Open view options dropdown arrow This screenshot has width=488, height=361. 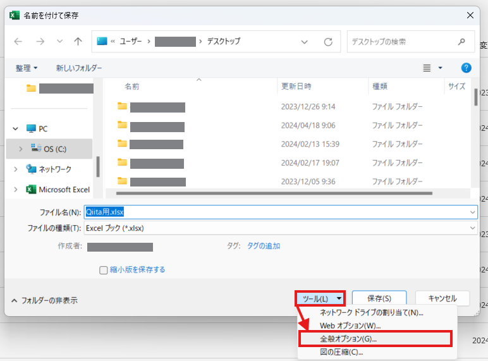pos(440,68)
